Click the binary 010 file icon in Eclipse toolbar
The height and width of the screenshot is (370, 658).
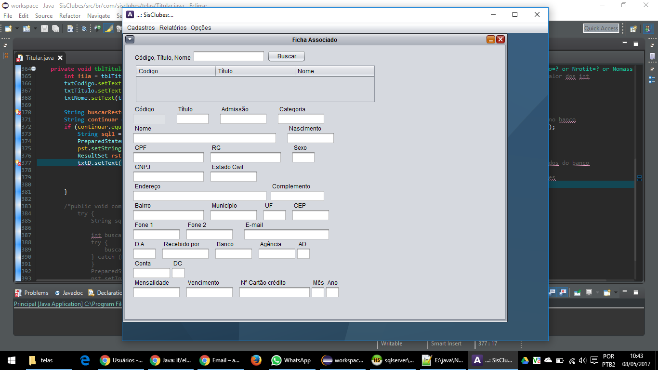coord(70,28)
